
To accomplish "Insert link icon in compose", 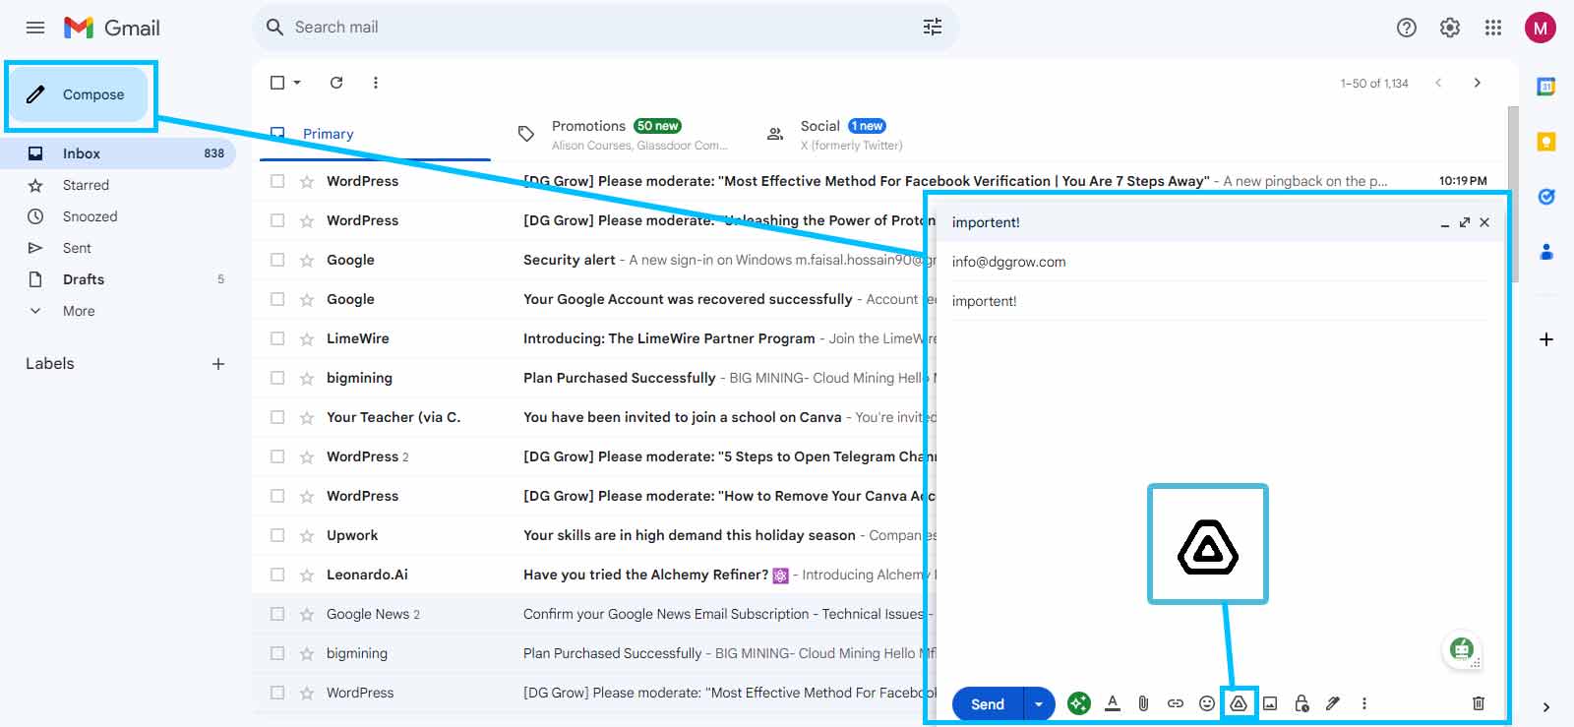I will pyautogui.click(x=1176, y=703).
